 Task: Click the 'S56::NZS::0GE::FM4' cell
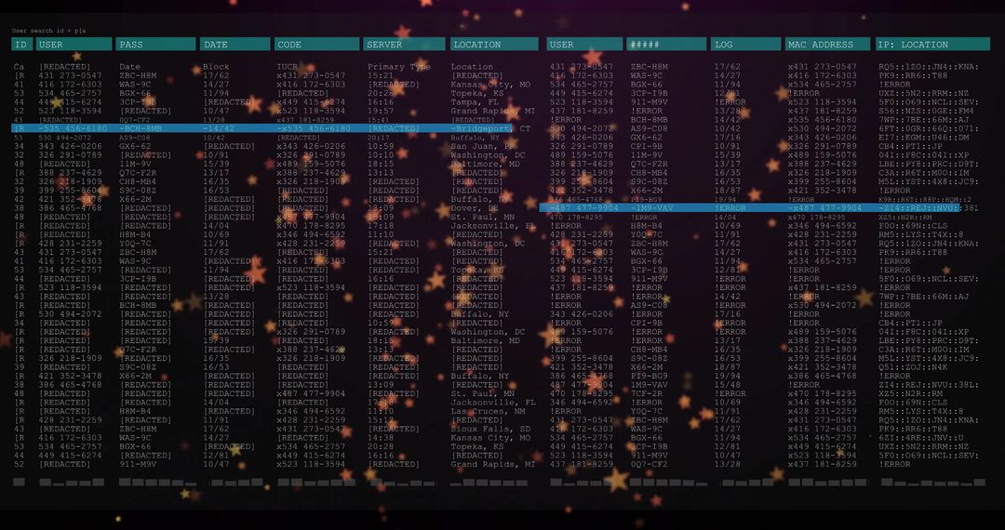pos(927,111)
